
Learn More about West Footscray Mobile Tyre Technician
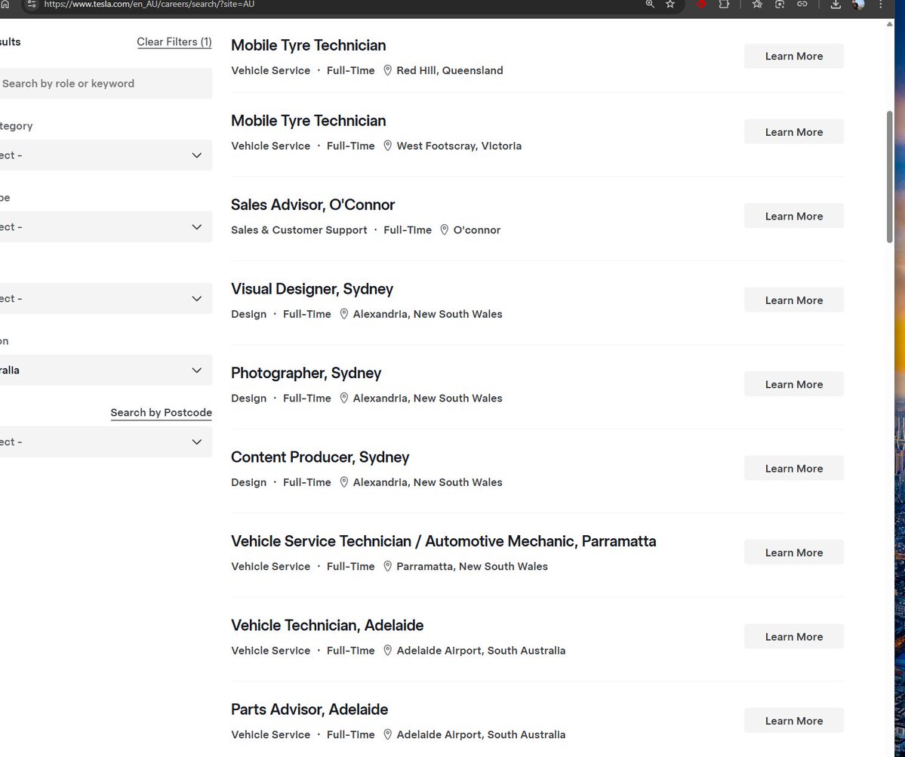tap(793, 132)
